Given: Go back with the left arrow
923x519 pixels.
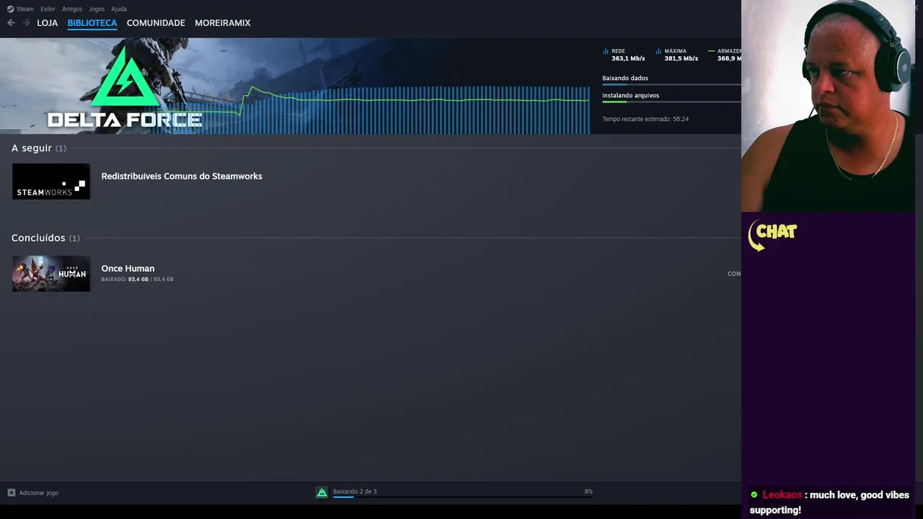Looking at the screenshot, I should click(11, 23).
